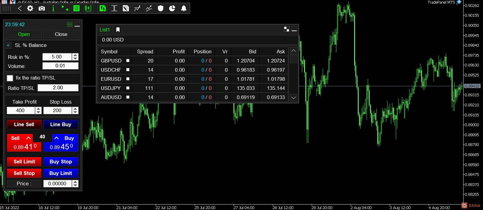
Task: Toggle the GBPUSD row square marker
Action: pos(128,61)
